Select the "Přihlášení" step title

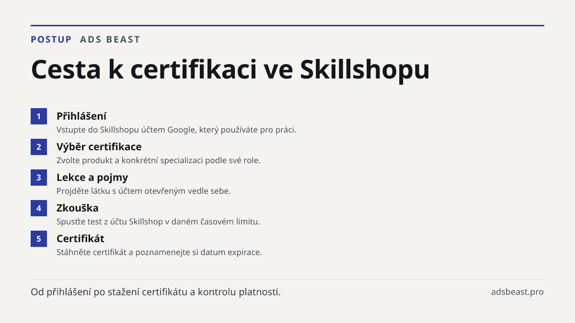point(81,116)
